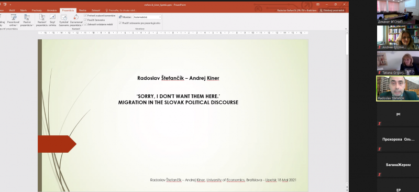The height and width of the screenshot is (192, 419).
Task: Toggle Prehrať zvukové komentáre checkbox
Action: pyautogui.click(x=85, y=16)
